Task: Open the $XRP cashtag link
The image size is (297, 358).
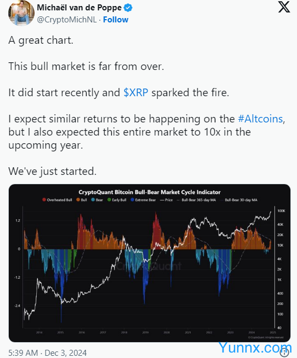Action: pos(136,93)
